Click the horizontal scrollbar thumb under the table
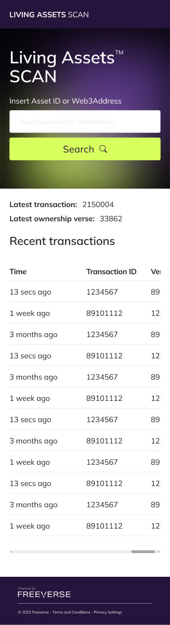The height and width of the screenshot is (625, 170). click(143, 551)
